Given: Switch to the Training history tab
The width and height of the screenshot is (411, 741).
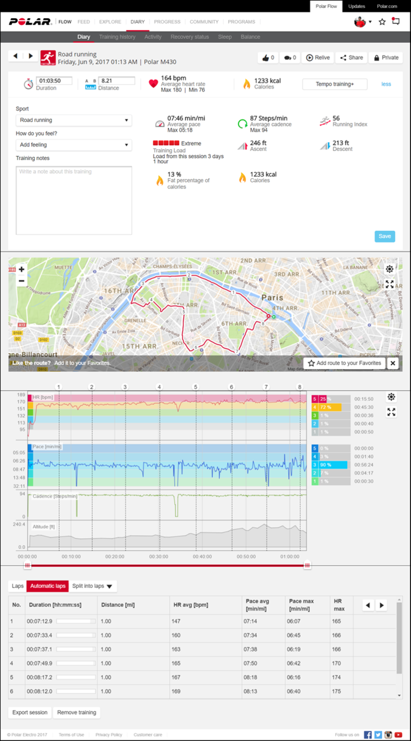Looking at the screenshot, I should 117,37.
